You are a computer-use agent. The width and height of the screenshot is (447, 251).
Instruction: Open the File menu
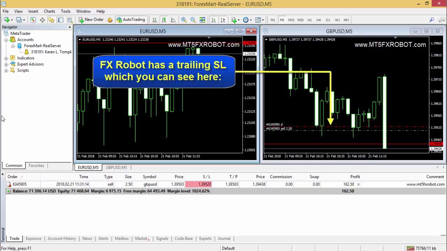click(x=6, y=11)
